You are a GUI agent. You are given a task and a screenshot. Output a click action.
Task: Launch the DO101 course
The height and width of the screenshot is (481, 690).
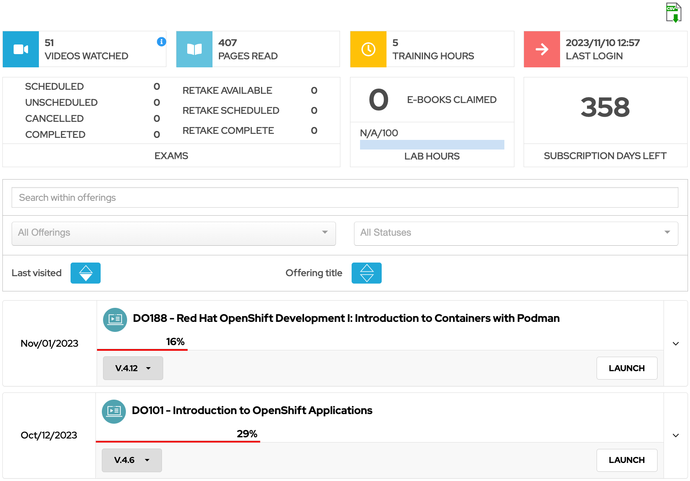627,460
